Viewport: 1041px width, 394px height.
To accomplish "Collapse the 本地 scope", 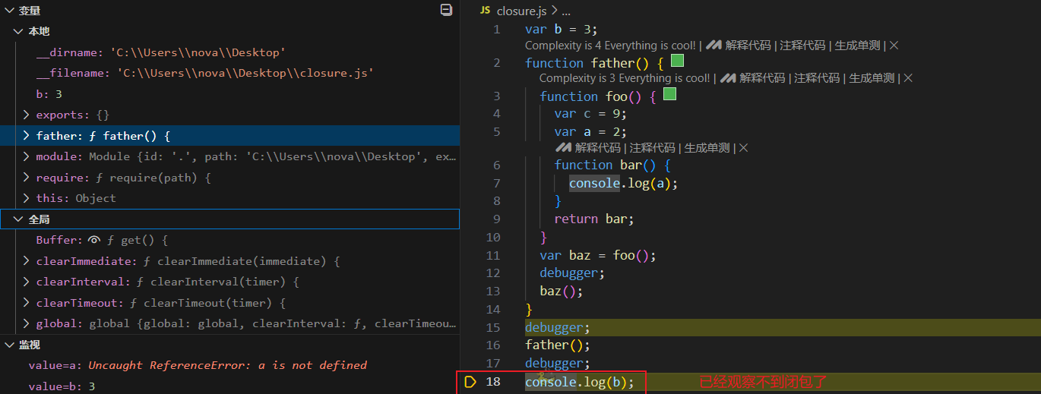I will [18, 31].
